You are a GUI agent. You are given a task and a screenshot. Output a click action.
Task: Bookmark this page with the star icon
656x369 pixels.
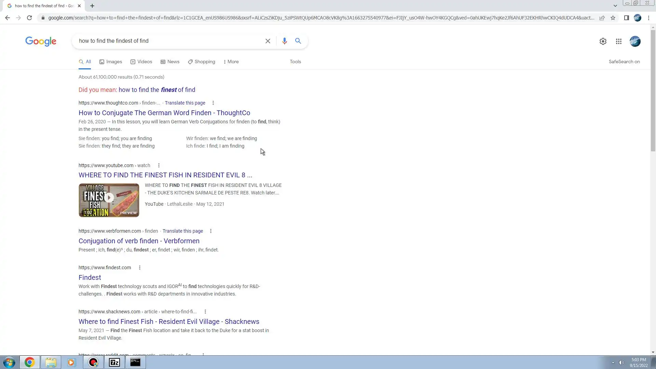click(613, 18)
